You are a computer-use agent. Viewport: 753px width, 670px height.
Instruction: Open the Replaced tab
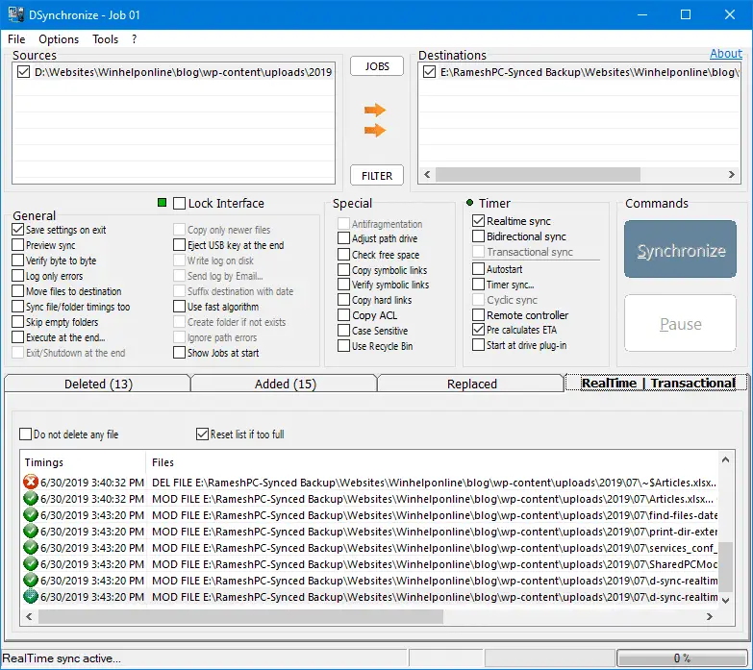(471, 384)
